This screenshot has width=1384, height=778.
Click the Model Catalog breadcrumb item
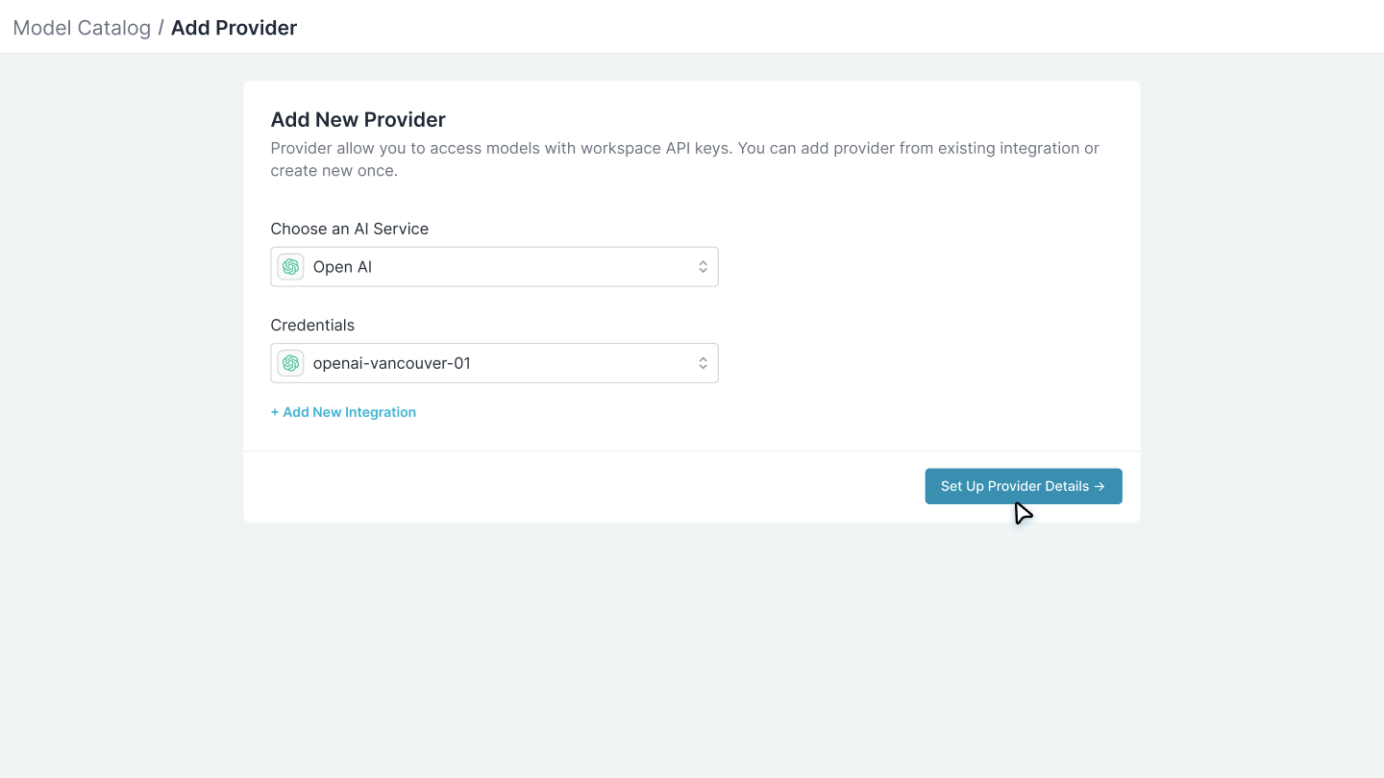(x=82, y=28)
